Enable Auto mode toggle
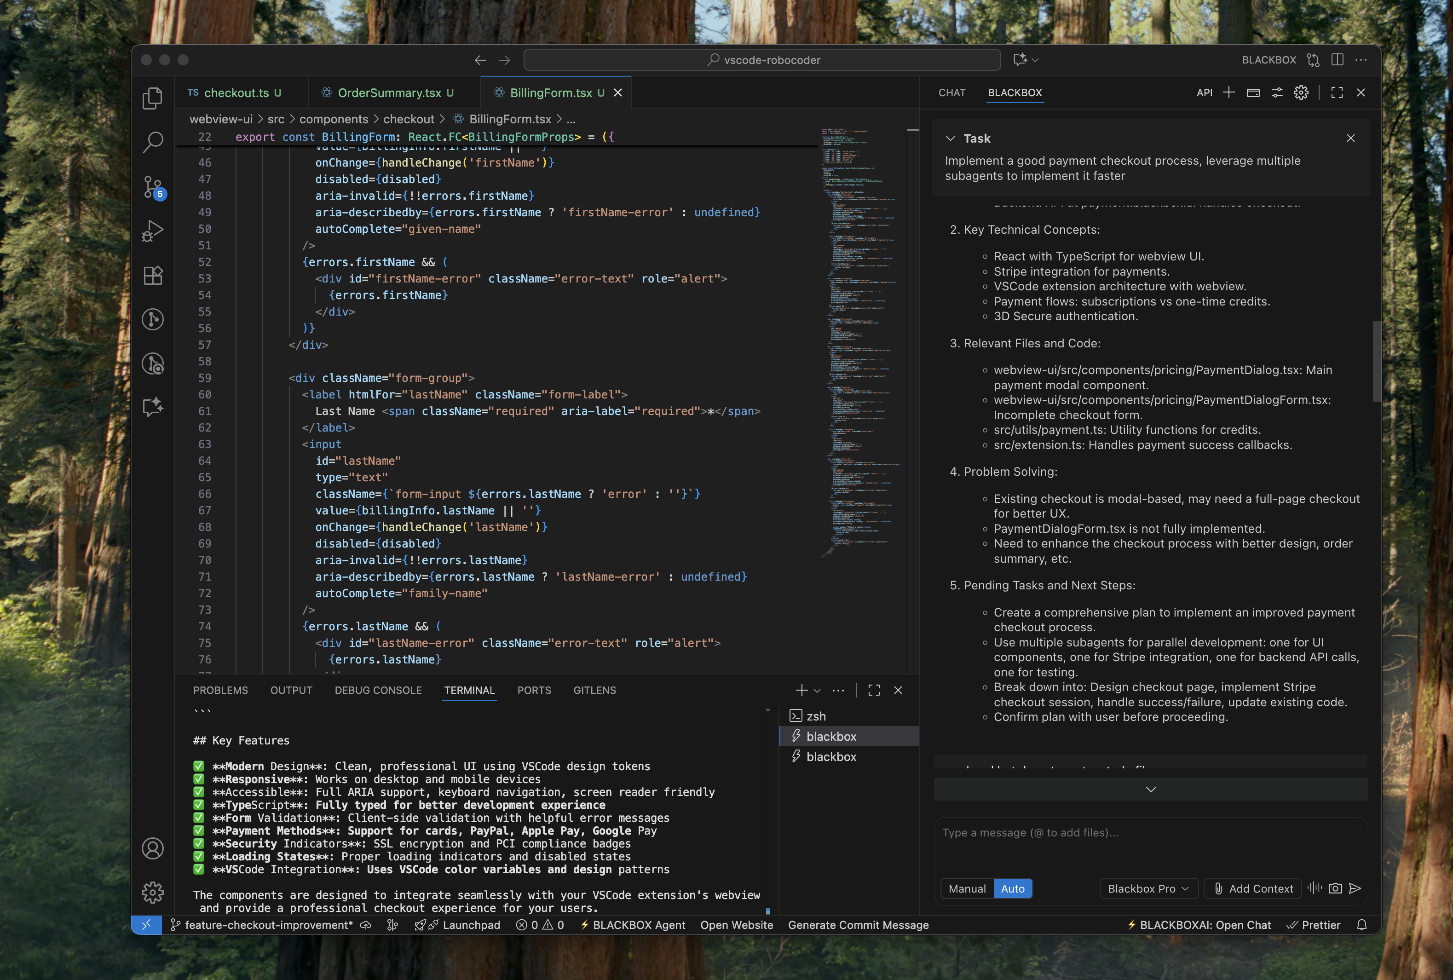Viewport: 1453px width, 980px height. pyautogui.click(x=1012, y=889)
